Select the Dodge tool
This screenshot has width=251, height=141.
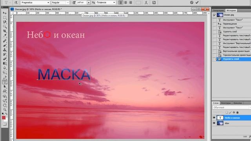tap(5, 72)
